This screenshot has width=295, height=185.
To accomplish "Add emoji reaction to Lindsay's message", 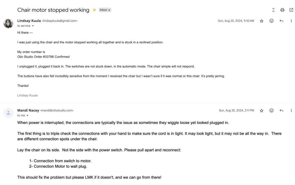I will [271, 21].
